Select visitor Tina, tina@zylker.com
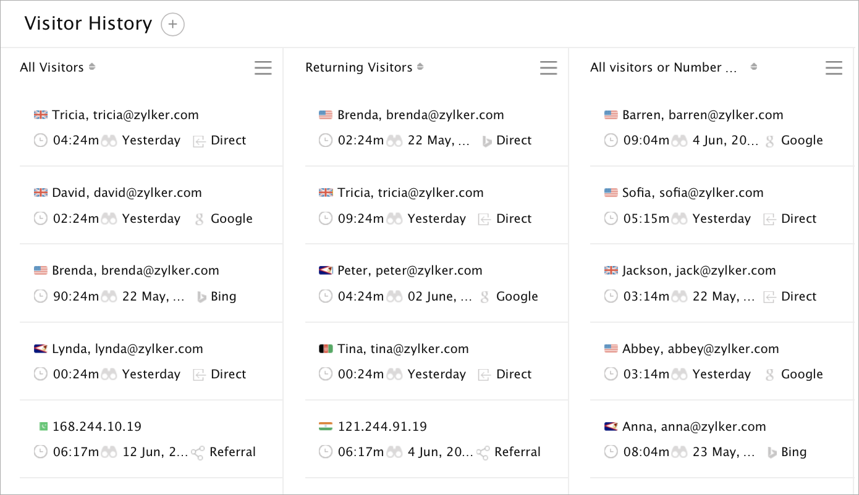The height and width of the screenshot is (495, 859). click(403, 349)
